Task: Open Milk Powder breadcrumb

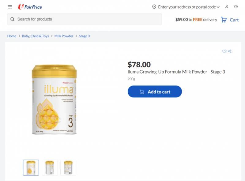Action: tap(64, 36)
